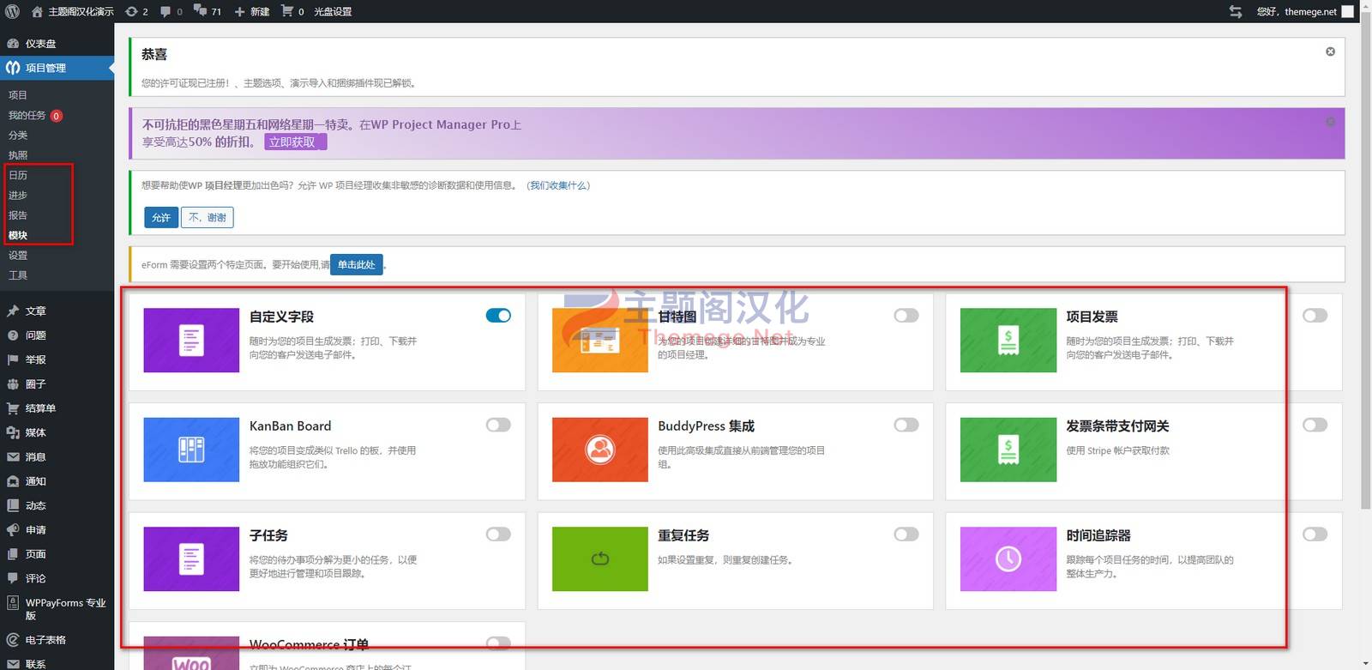Enable the 重复任务 module toggle
This screenshot has width=1372, height=670.
point(906,534)
